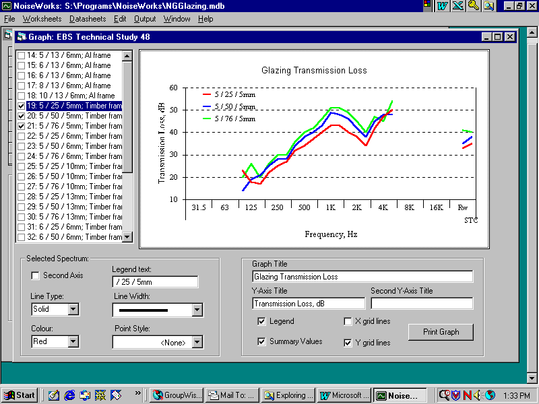This screenshot has width=539, height=404.
Task: Open the Windows Start menu
Action: (x=20, y=395)
